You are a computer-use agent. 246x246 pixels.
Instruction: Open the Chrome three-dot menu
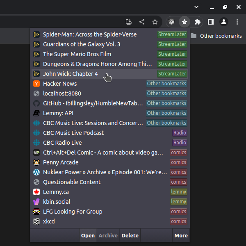click(x=237, y=22)
